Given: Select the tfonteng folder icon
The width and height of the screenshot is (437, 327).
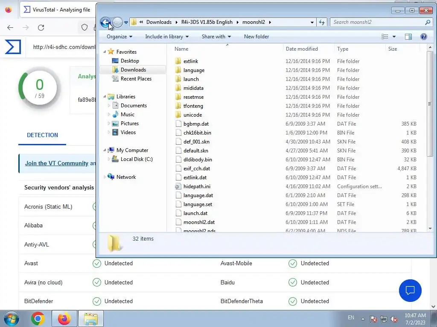Looking at the screenshot, I should point(178,106).
